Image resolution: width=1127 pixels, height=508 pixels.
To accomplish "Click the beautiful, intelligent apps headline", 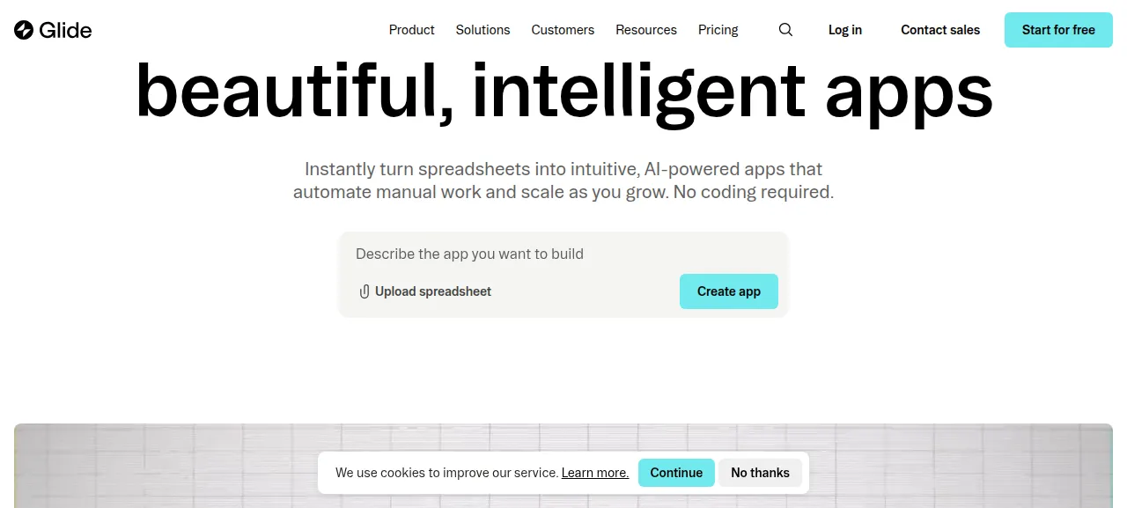I will pyautogui.click(x=563, y=91).
